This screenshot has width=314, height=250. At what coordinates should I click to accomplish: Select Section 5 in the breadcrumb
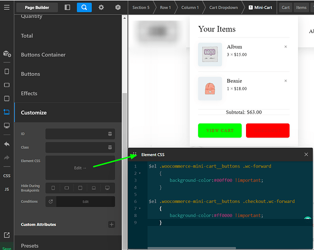(x=140, y=7)
